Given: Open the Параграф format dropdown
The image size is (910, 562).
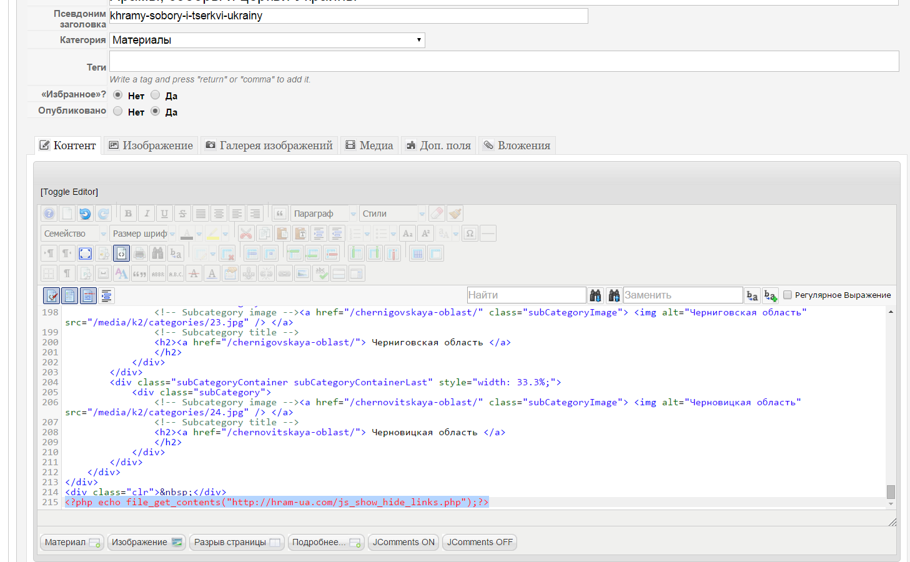Looking at the screenshot, I should point(324,214).
